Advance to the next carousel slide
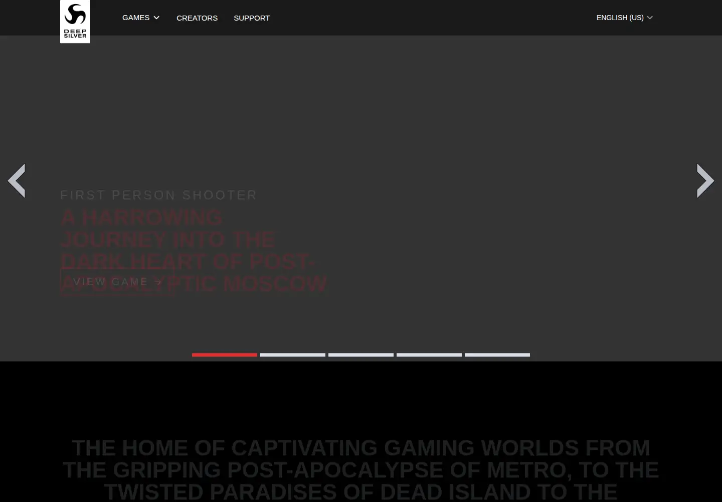 click(x=705, y=181)
